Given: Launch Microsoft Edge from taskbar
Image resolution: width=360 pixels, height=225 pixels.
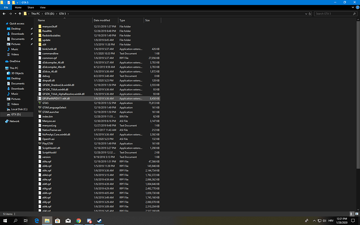Looking at the screenshot, I should coord(37,221).
